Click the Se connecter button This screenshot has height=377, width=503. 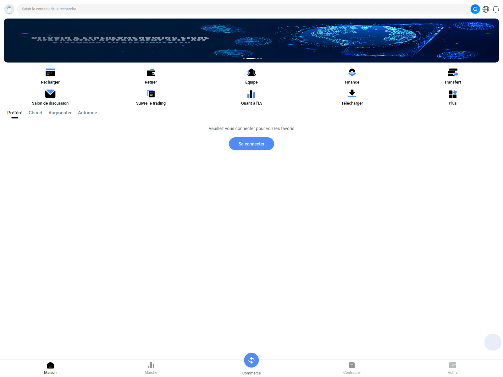coord(251,144)
